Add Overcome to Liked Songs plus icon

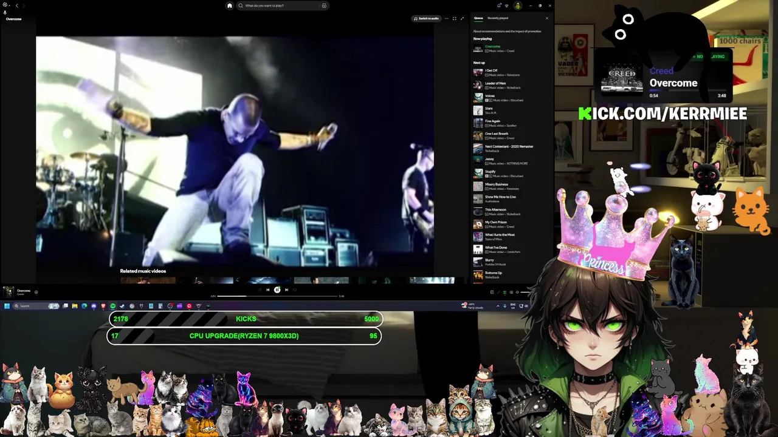click(x=36, y=292)
